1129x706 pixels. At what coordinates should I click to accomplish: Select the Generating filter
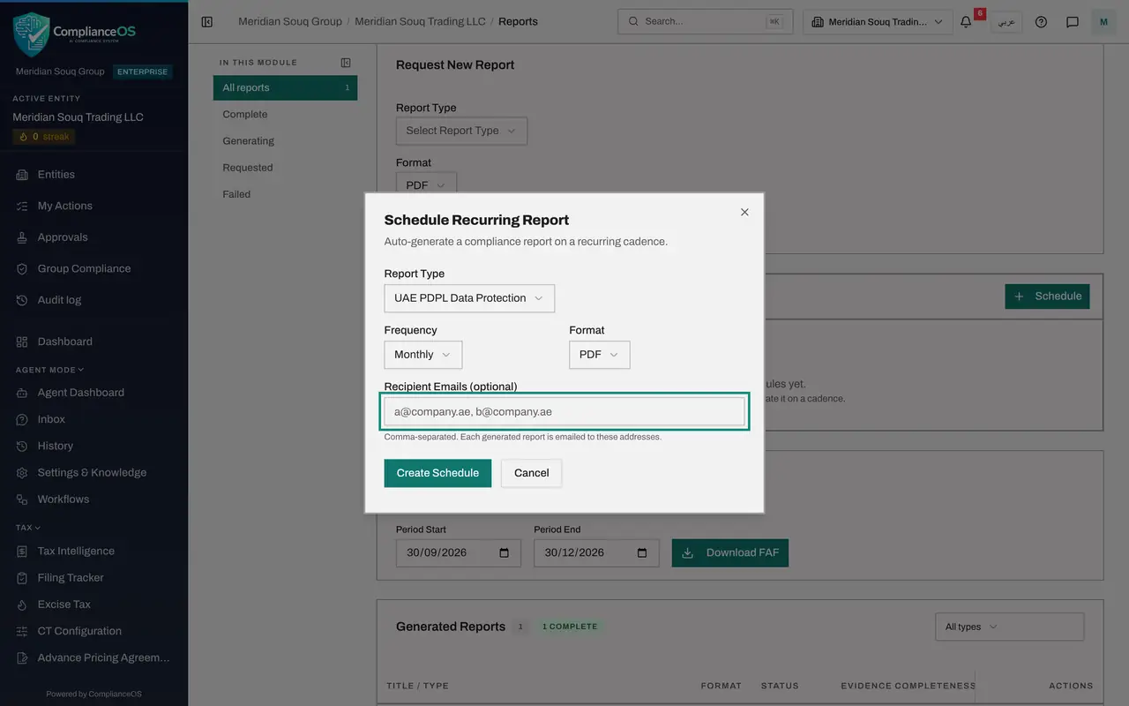point(285,140)
